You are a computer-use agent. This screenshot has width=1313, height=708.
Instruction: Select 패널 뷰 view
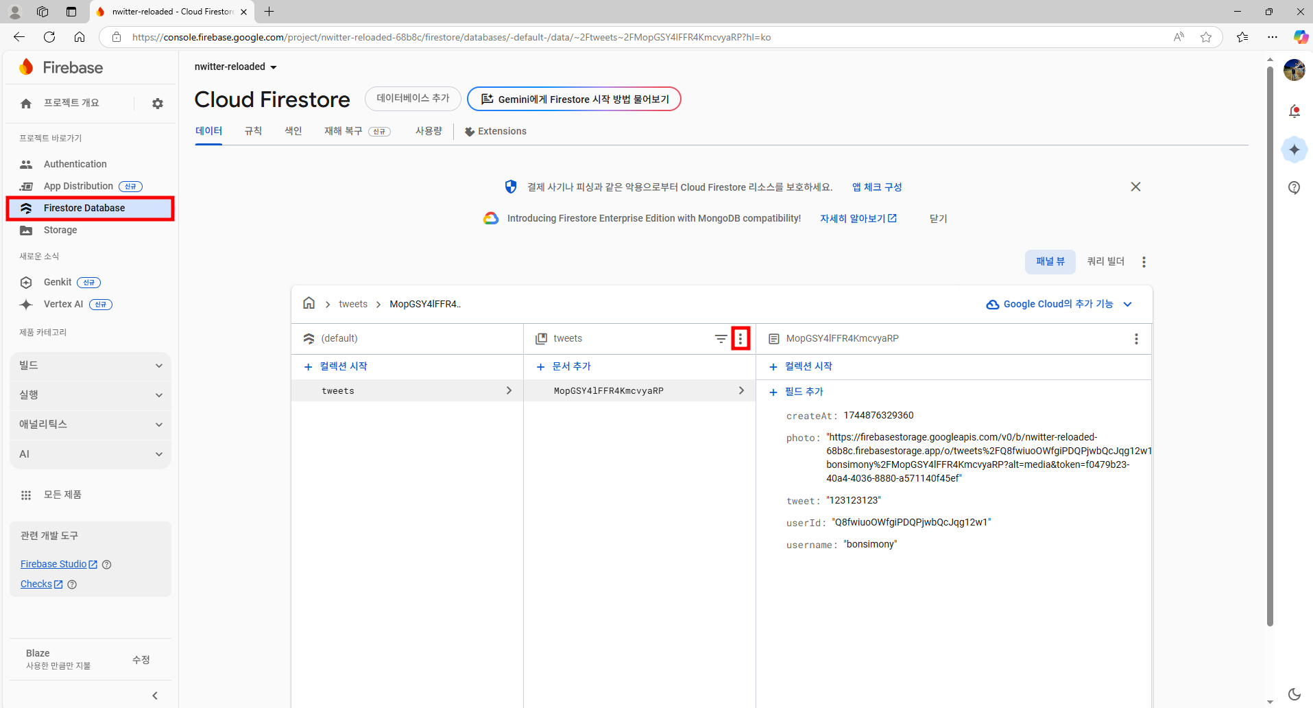tap(1050, 261)
